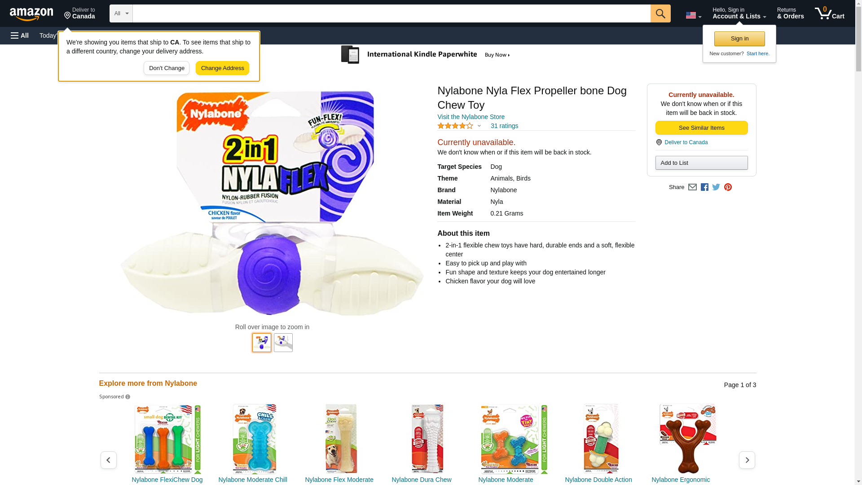The width and height of the screenshot is (862, 485).
Task: Share product on Pinterest
Action: tap(728, 187)
